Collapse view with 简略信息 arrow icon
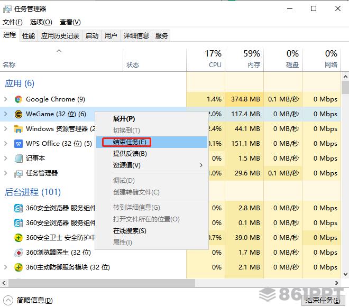This screenshot has height=307, width=349. click(8, 301)
